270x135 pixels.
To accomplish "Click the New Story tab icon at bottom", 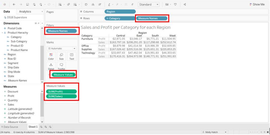I will 50,127.
